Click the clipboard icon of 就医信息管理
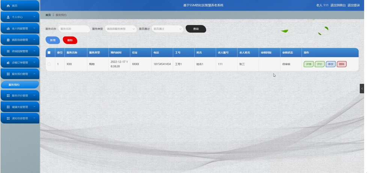Screen dimensions: 372x173 point(8,40)
